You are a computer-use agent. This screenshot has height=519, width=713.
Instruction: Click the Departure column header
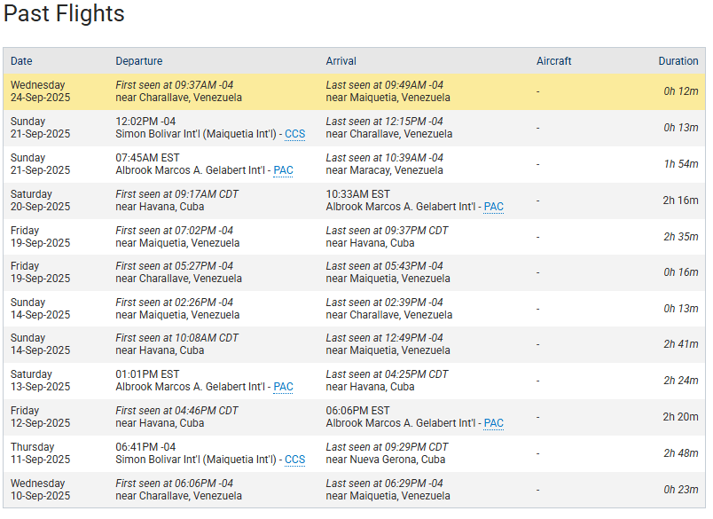click(x=139, y=61)
